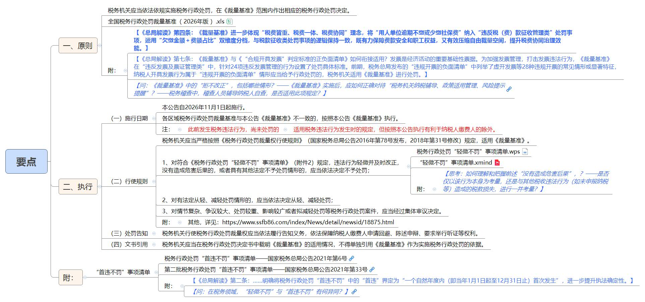The width and height of the screenshot is (645, 302).
Task: Collapse the 二、执行 branch toggle
Action: coord(100,186)
